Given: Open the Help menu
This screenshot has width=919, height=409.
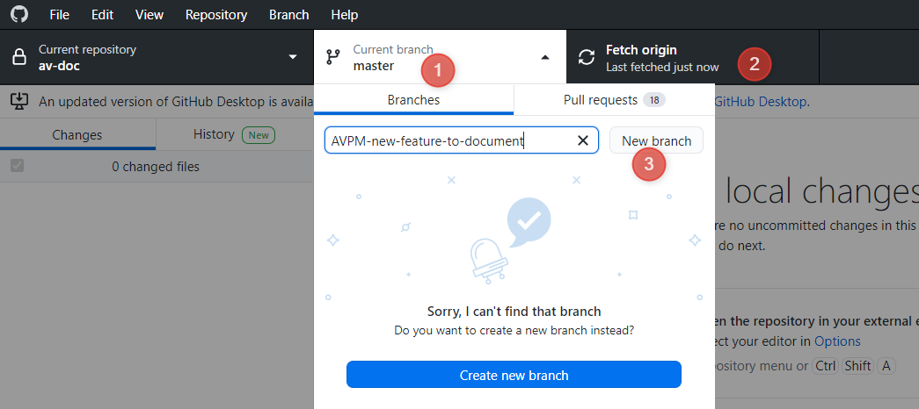Looking at the screenshot, I should tap(345, 15).
